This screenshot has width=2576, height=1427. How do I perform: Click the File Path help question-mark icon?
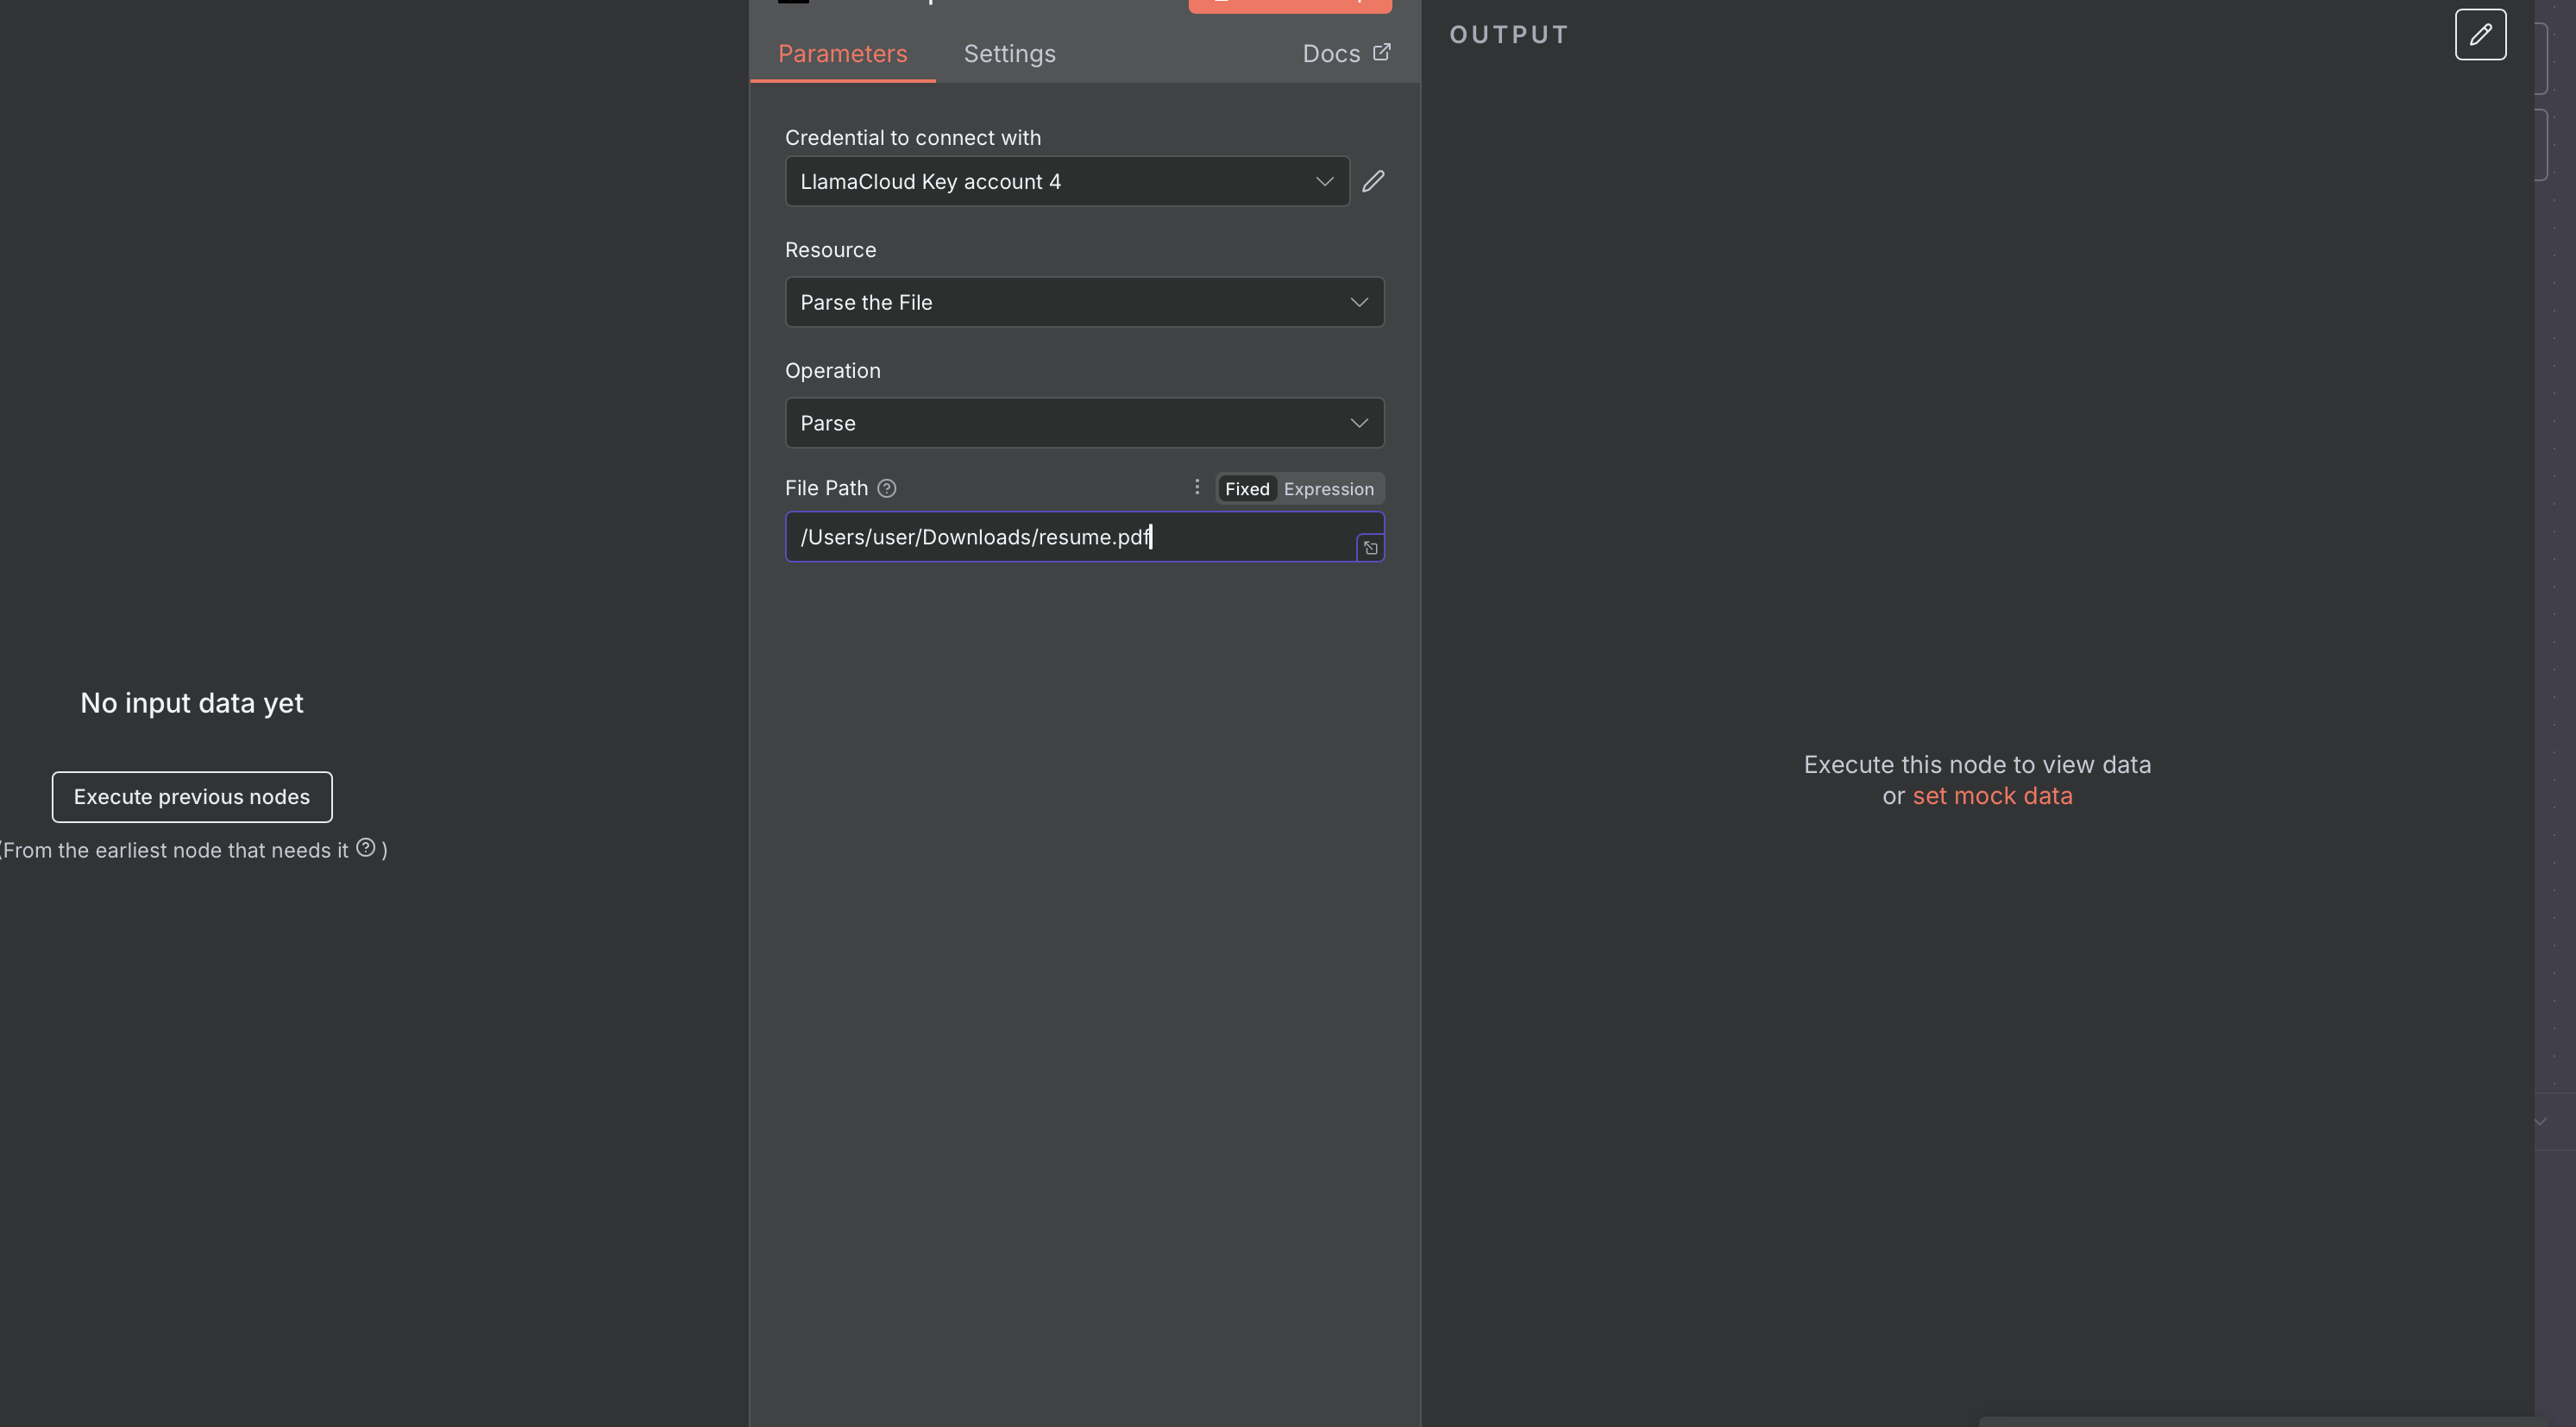pyautogui.click(x=886, y=489)
